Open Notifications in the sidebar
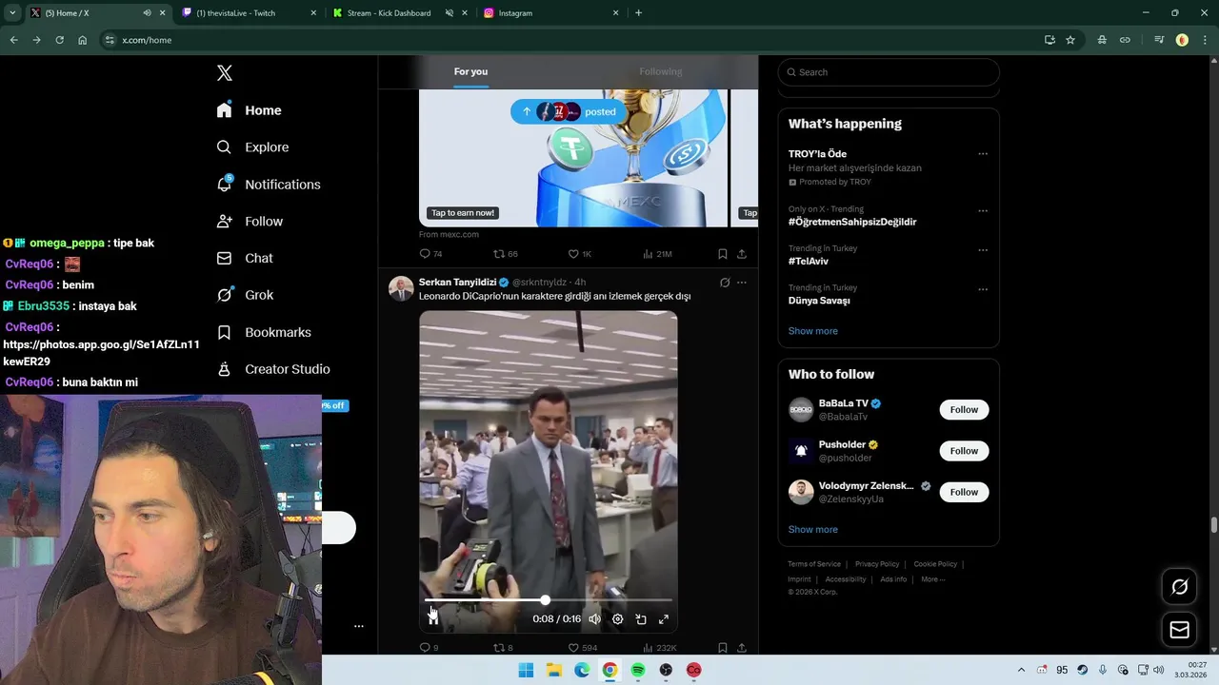Viewport: 1219px width, 685px height. click(x=268, y=185)
